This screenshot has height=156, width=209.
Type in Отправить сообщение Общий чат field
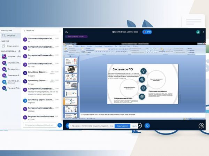pyautogui.click(x=39, y=125)
